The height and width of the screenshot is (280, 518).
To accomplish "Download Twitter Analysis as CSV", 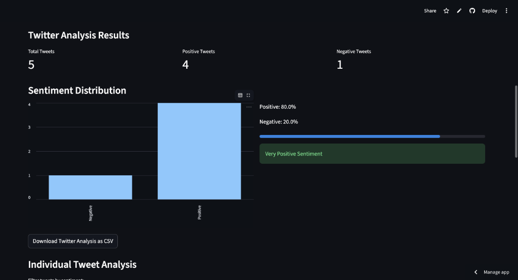I will pos(73,241).
